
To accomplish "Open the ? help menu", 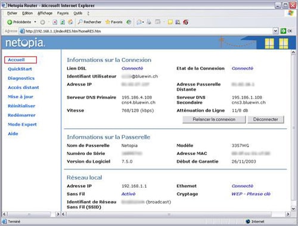I will click(x=88, y=13).
